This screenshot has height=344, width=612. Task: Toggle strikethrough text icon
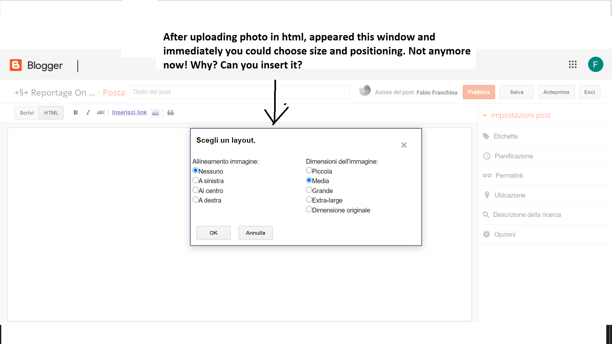pyautogui.click(x=101, y=112)
